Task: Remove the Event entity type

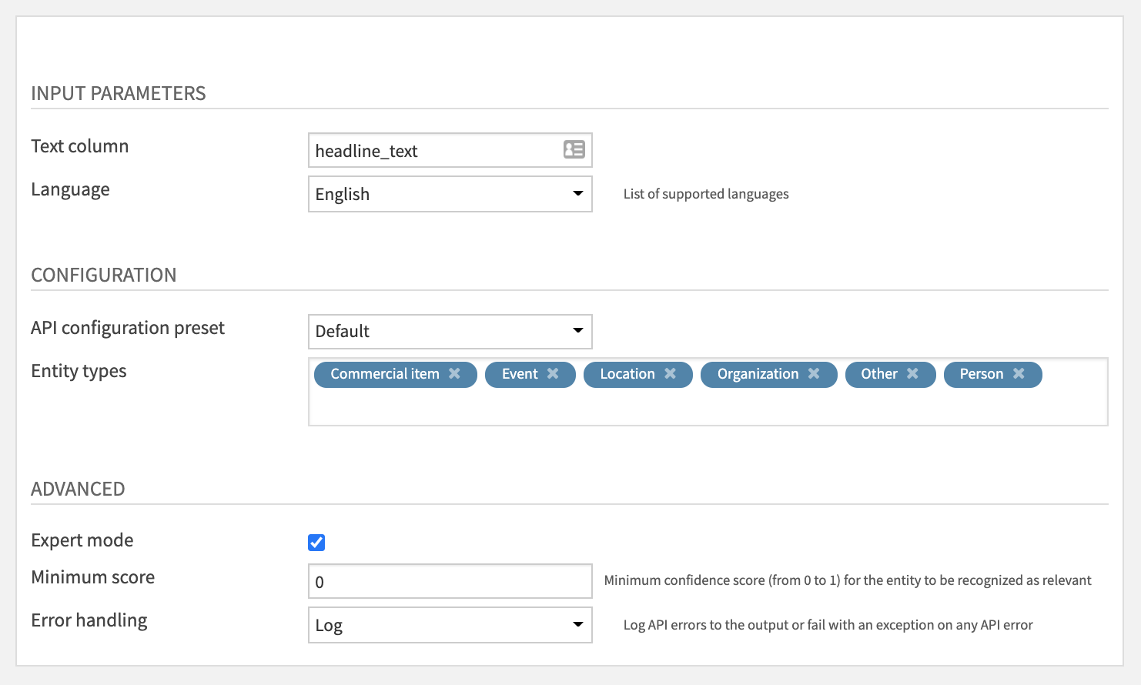Action: click(553, 374)
